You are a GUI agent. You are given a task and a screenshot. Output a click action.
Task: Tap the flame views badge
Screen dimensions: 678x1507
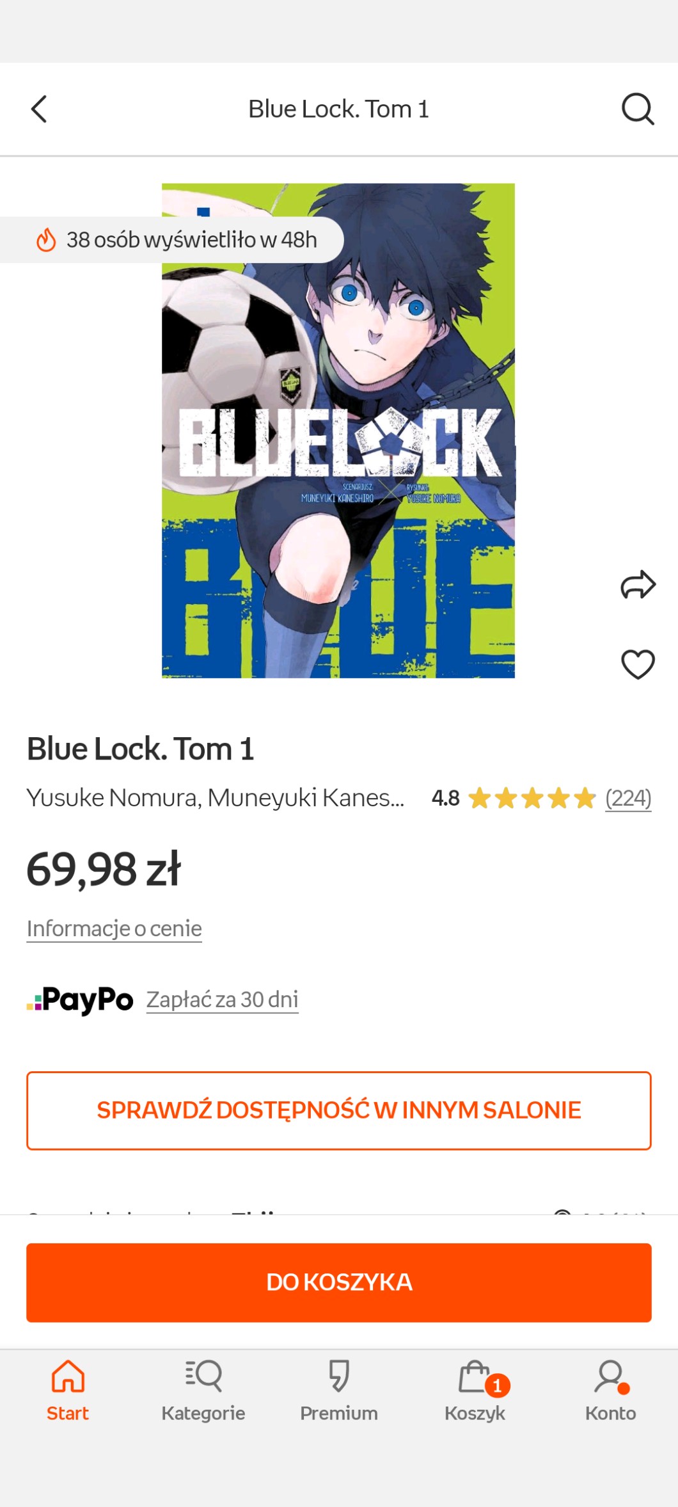[176, 240]
